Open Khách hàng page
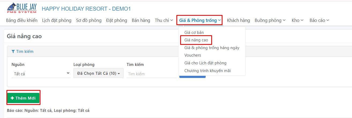This screenshot has width=352, height=118. (238, 20)
